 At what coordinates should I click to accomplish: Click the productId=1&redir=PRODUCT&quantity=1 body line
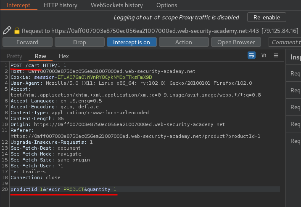point(63,189)
